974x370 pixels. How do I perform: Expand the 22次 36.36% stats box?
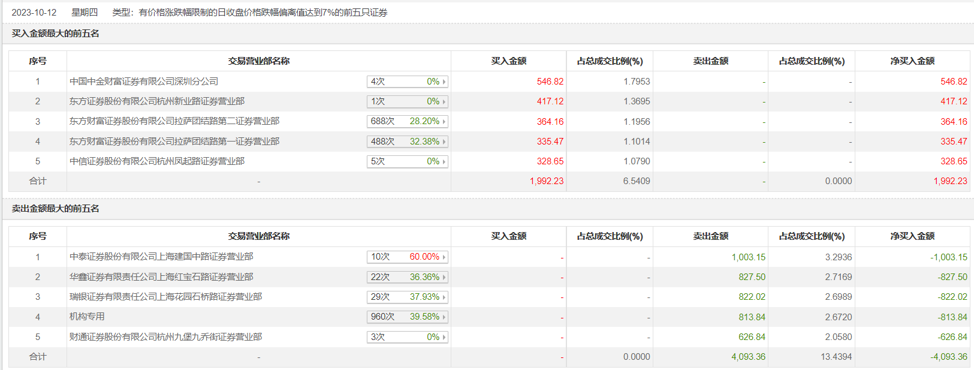pyautogui.click(x=407, y=277)
